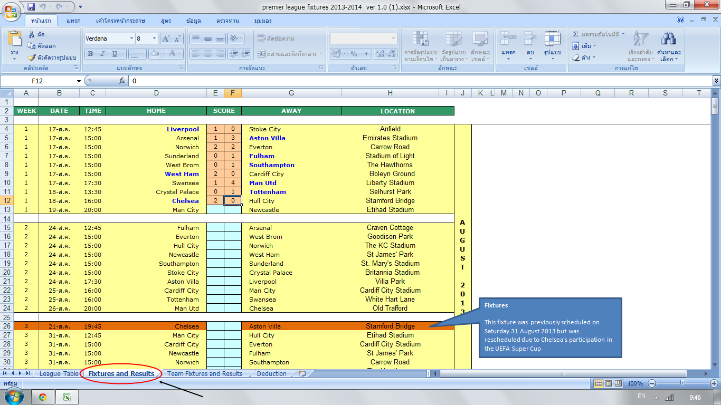Expand the formula bar
The image size is (721, 405).
coord(716,81)
